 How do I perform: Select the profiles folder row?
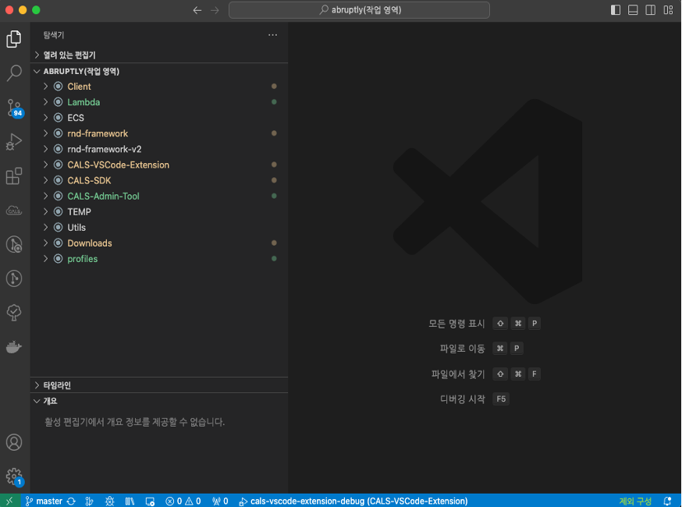159,259
